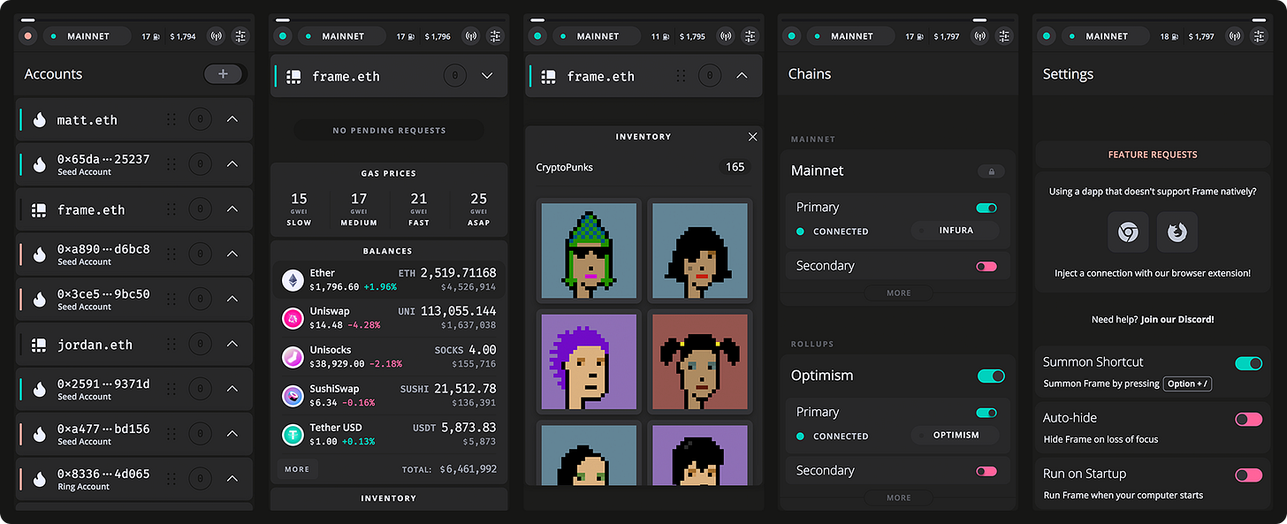
Task: Expand frame.eth down chevron in balances panel
Action: [x=487, y=76]
